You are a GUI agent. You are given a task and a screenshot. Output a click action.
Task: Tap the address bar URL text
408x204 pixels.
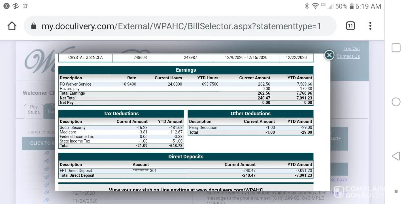[x=181, y=26]
